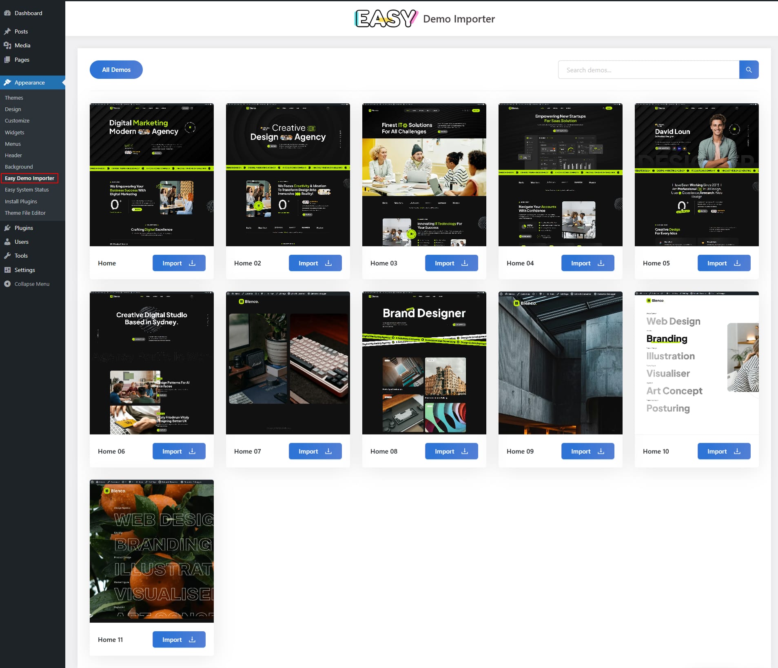Click download icon on Home 08 card
Screen dimensions: 778x668
[465, 451]
